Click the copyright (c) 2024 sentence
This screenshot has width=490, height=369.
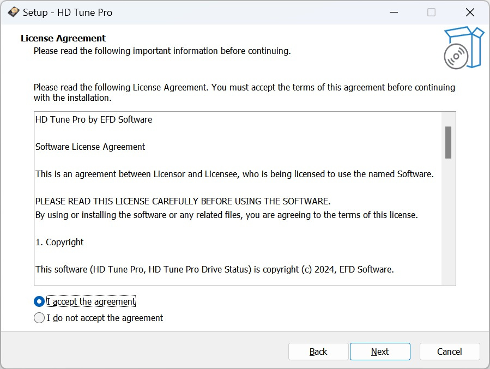click(x=214, y=269)
